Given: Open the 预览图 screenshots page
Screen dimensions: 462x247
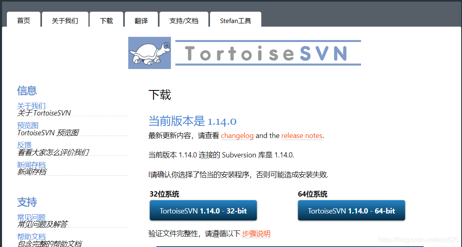Looking at the screenshot, I should [x=27, y=125].
